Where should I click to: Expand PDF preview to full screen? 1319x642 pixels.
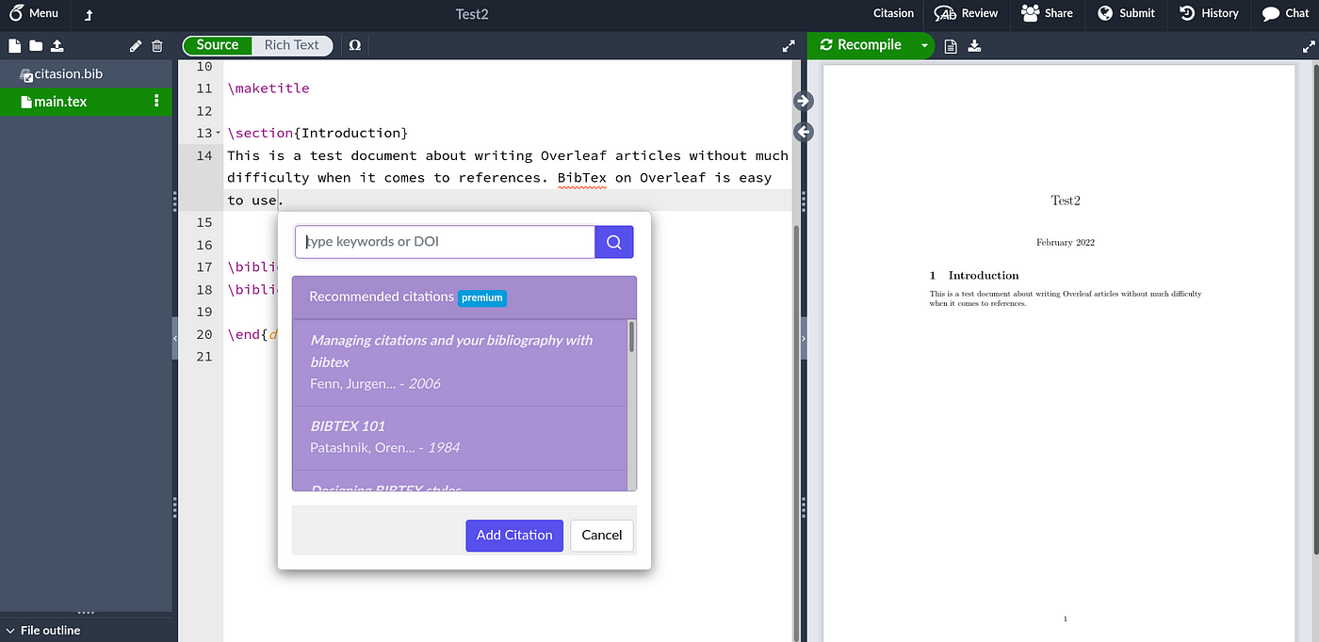(x=1308, y=45)
